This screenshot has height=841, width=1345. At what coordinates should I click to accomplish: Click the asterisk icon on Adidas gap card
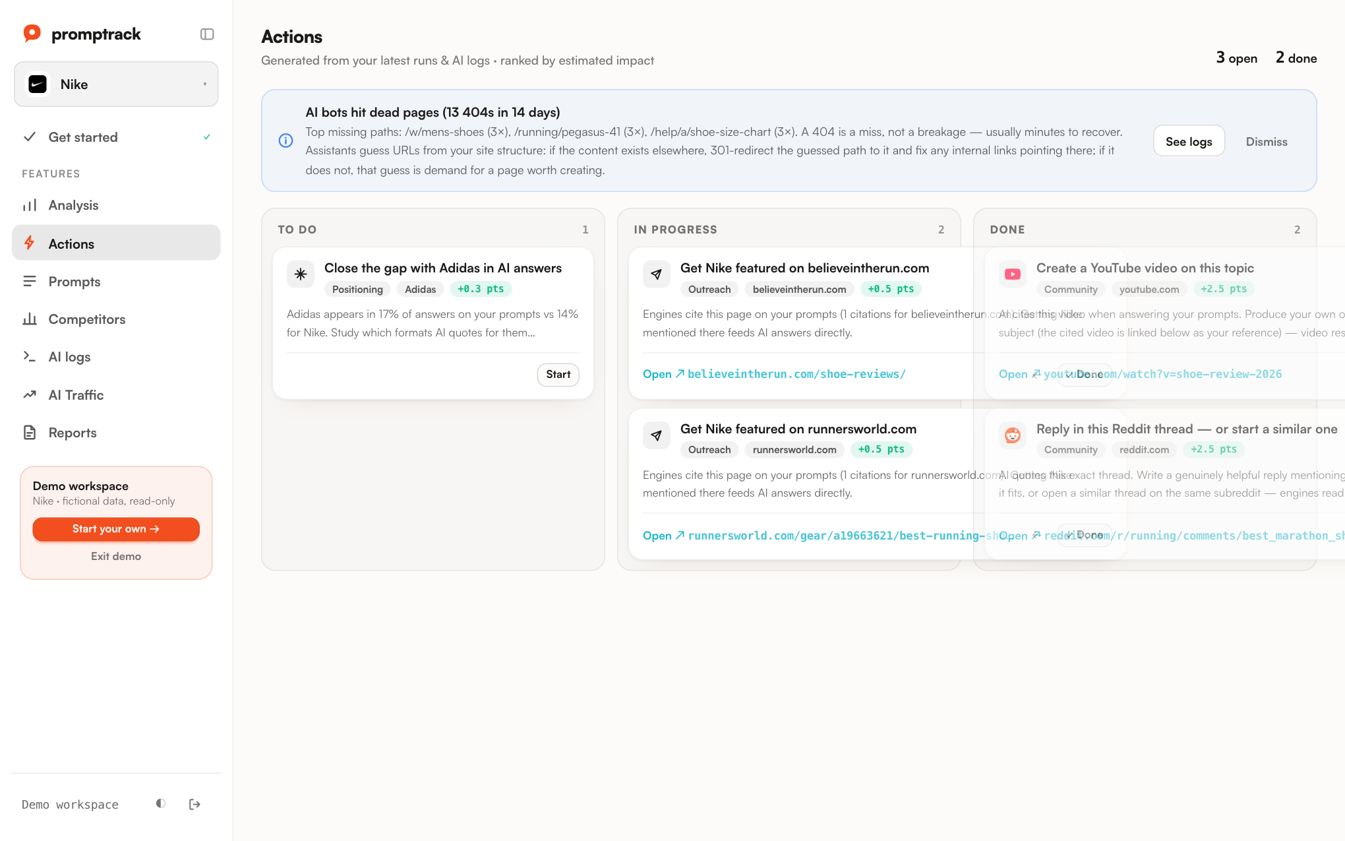301,274
